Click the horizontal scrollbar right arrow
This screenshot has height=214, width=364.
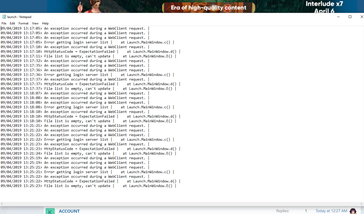pyautogui.click(x=361, y=204)
